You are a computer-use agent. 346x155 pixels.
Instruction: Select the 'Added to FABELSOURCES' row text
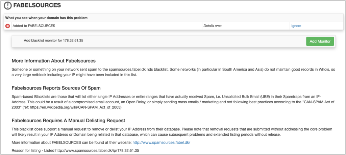(x=34, y=26)
